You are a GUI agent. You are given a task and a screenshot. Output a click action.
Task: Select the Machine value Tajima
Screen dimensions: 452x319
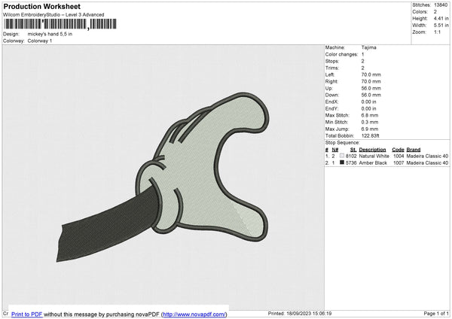[x=368, y=47]
